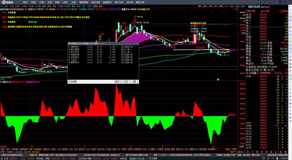292x160 pixels.
Task: Click the 统计 statistics toolbar button
Action: (x=216, y=6)
